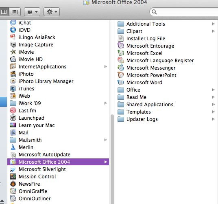The width and height of the screenshot is (218, 204).
Task: Select the OmniOutliner icon
Action: coord(13,198)
